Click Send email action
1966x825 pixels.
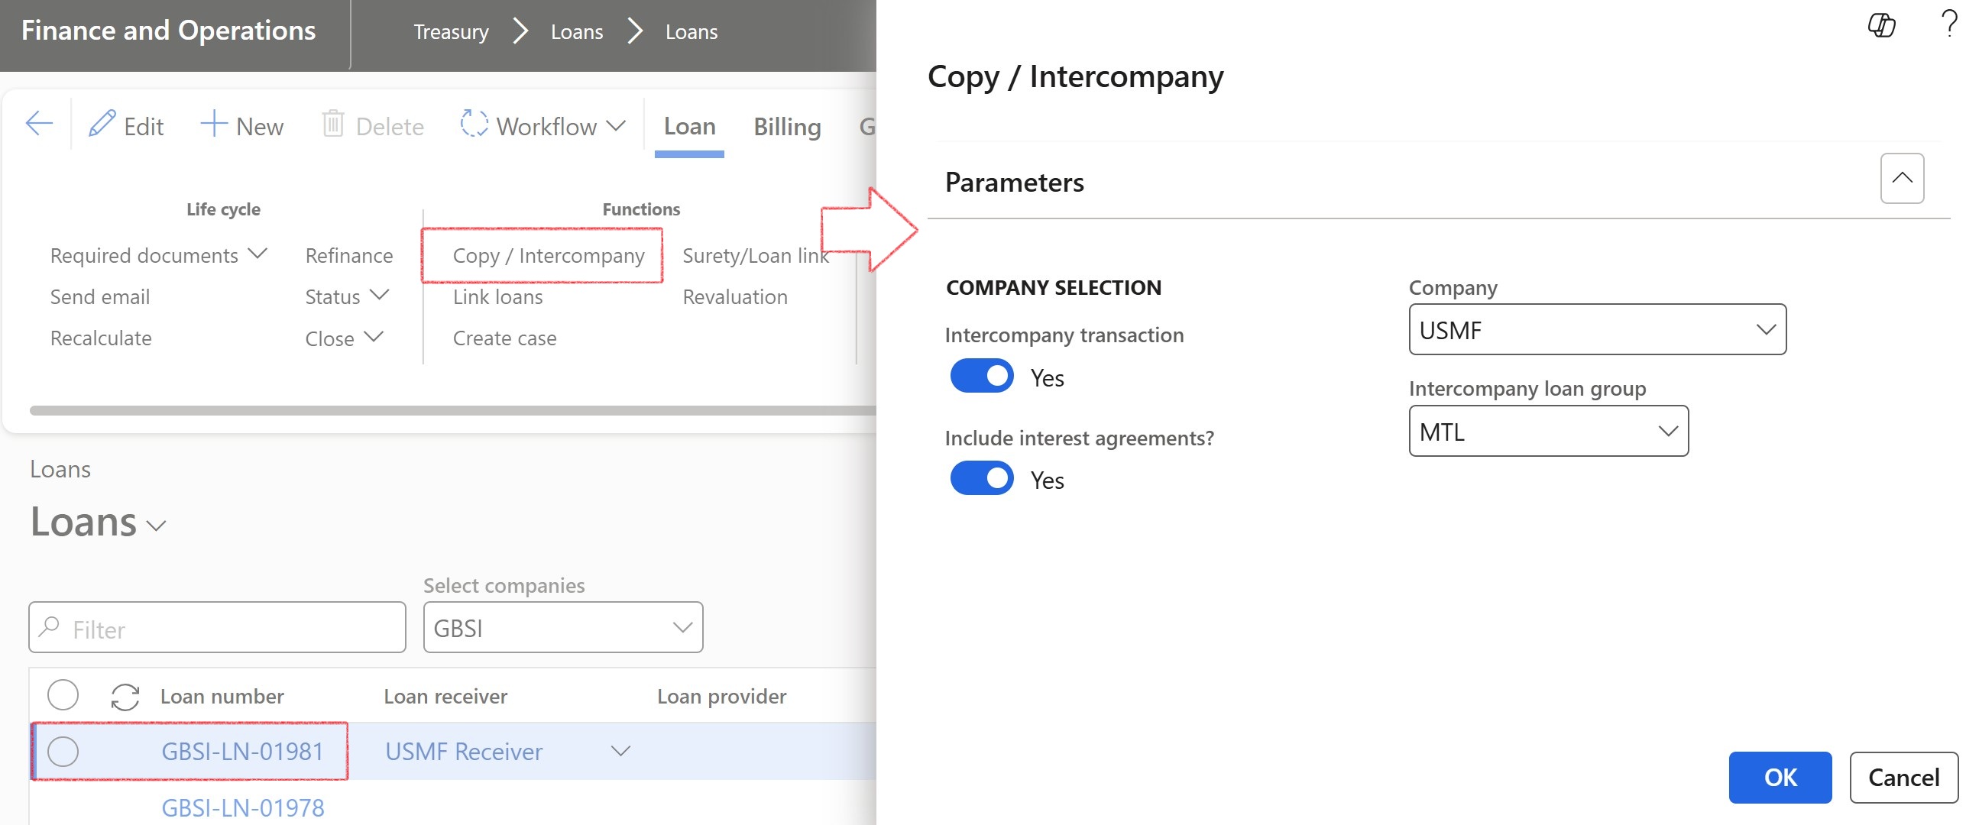tap(100, 296)
